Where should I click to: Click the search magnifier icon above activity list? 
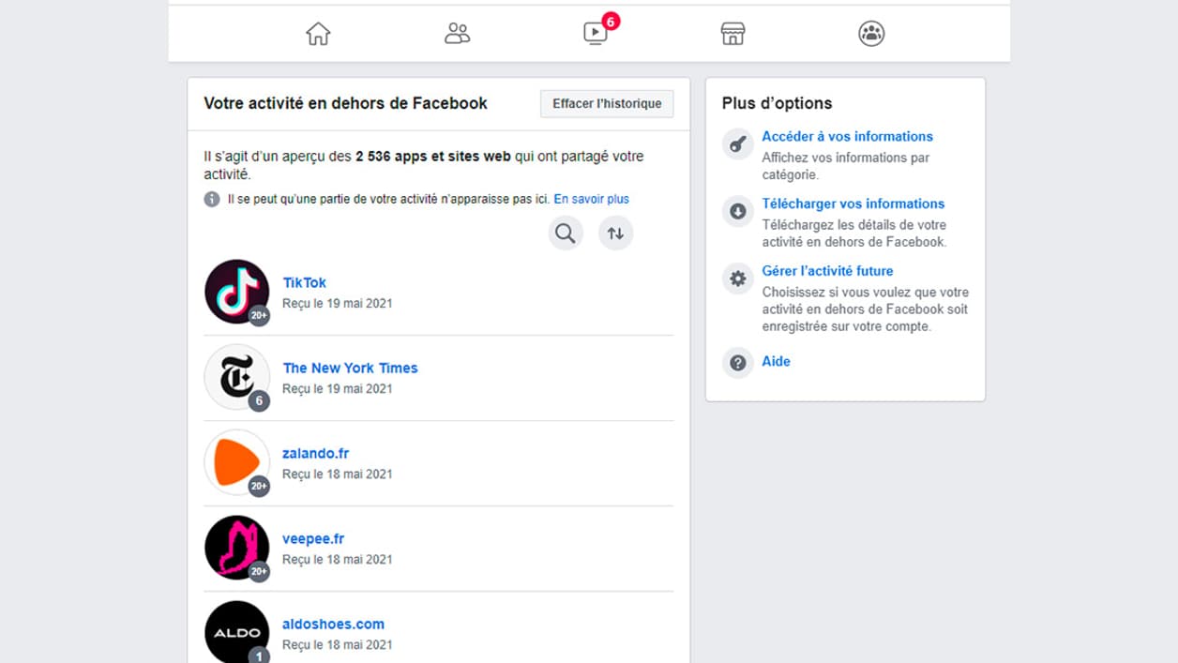click(x=565, y=233)
